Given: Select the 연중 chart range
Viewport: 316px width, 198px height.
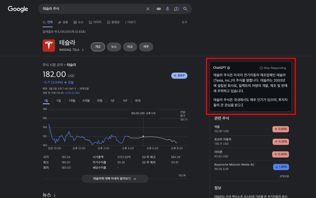Looking at the screenshot, I should pos(100,101).
